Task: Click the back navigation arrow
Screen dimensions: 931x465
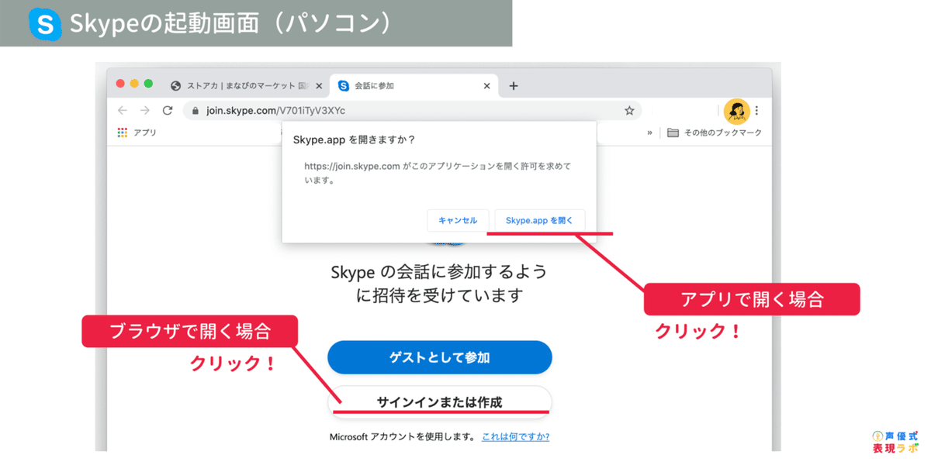Action: coord(121,110)
